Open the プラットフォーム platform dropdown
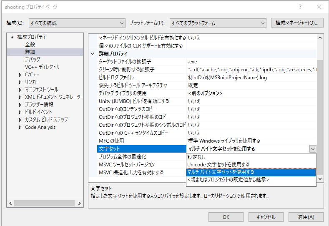The height and width of the screenshot is (226, 329). tap(217, 23)
